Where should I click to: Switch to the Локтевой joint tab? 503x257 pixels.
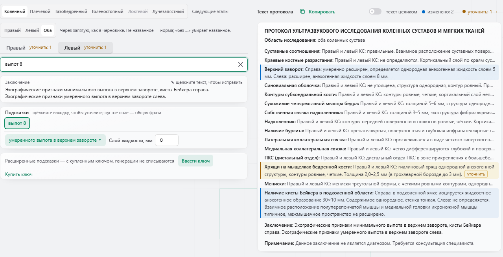pyautogui.click(x=138, y=11)
